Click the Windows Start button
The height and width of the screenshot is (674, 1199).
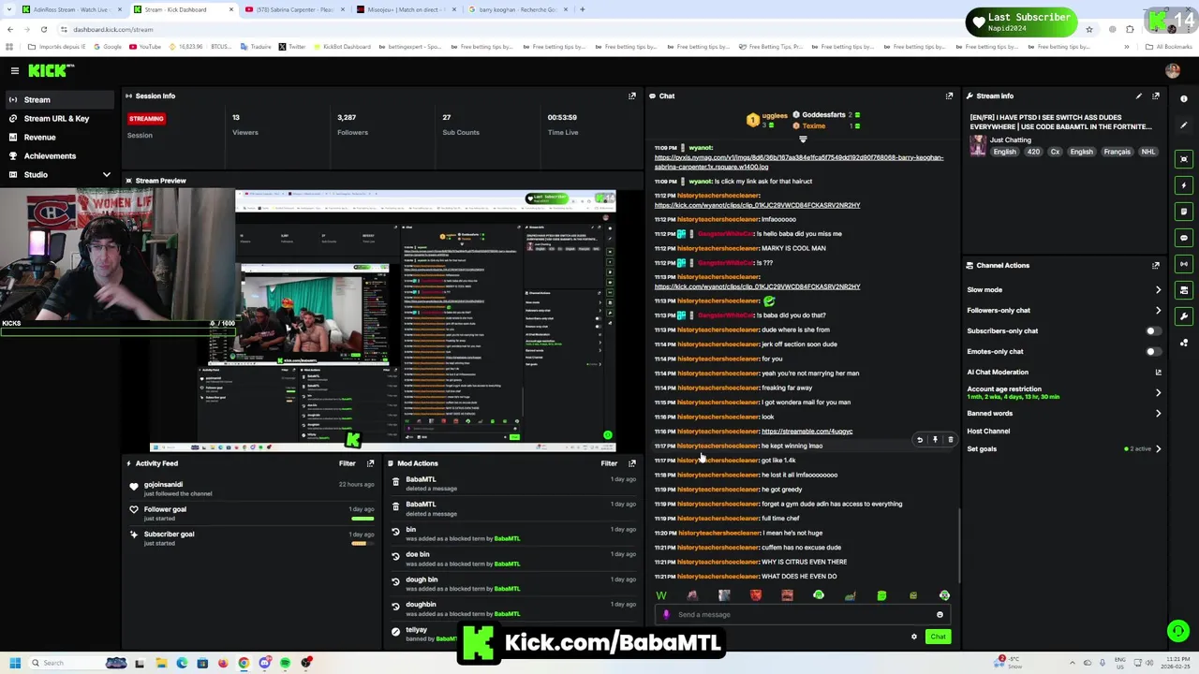click(15, 663)
